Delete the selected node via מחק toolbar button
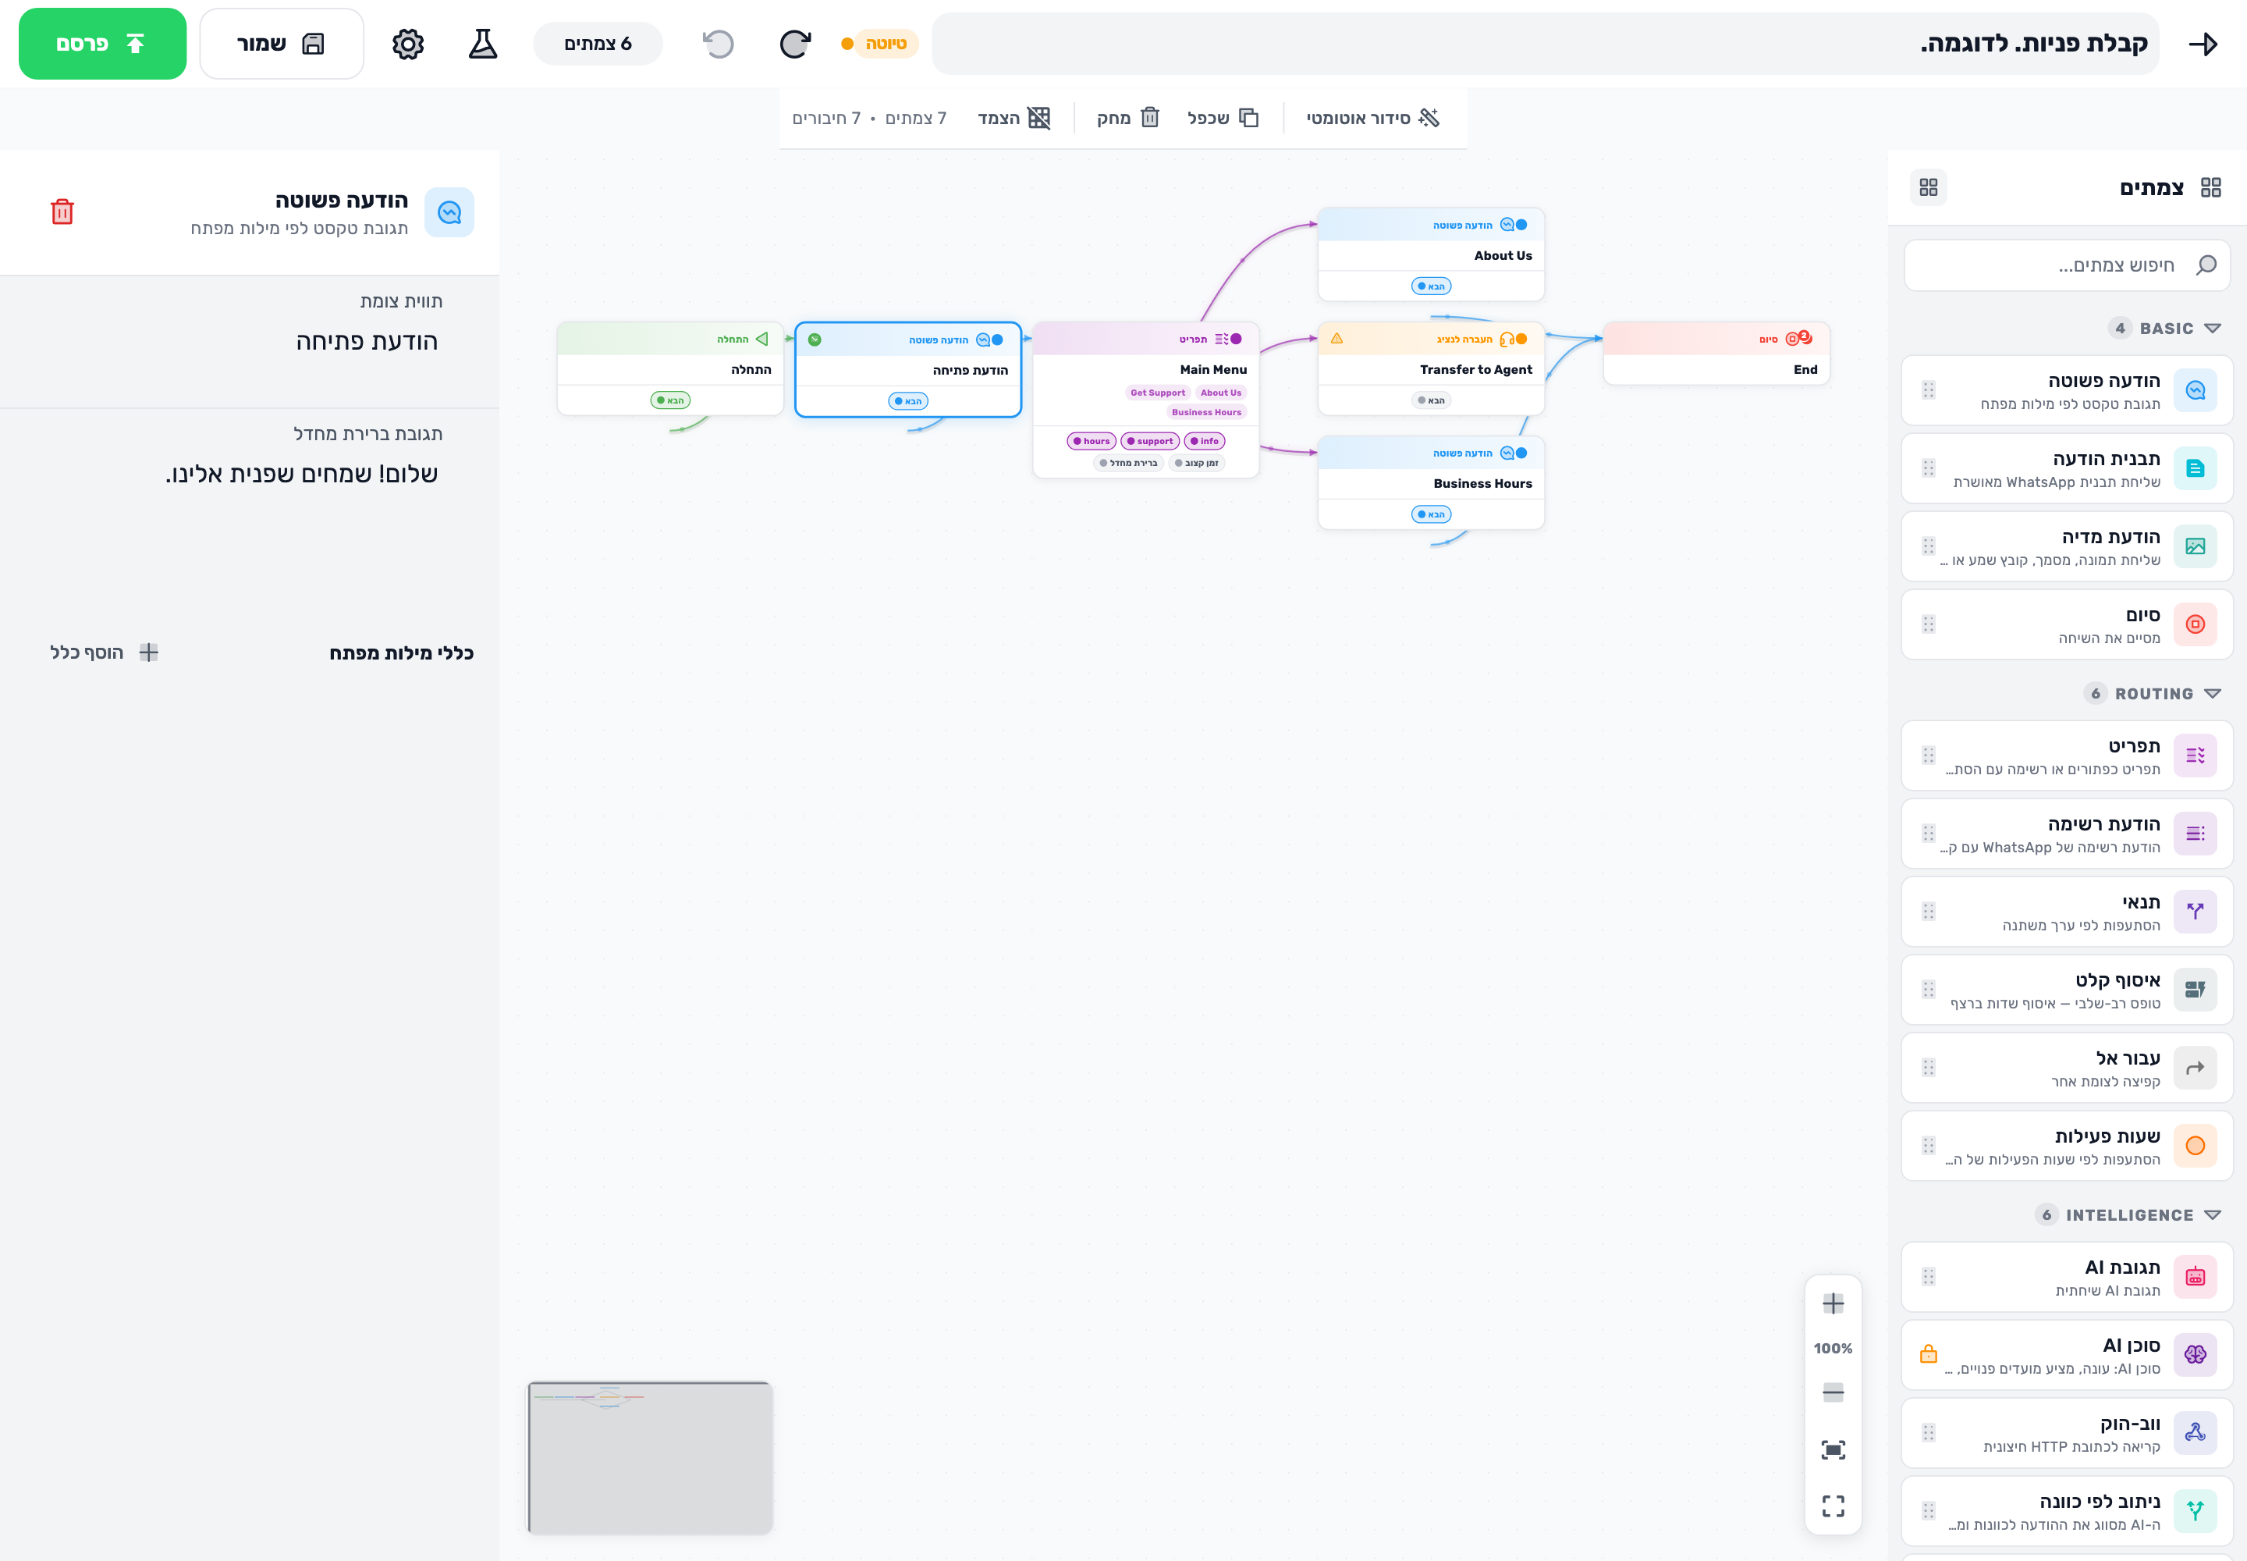 (x=1127, y=119)
